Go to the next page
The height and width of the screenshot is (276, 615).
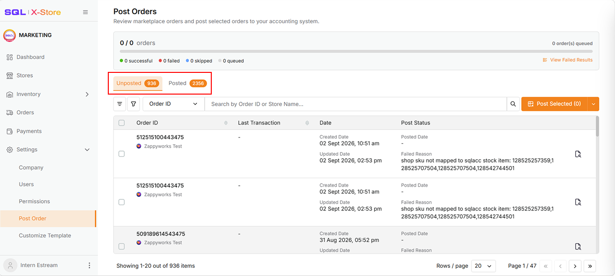point(575,266)
